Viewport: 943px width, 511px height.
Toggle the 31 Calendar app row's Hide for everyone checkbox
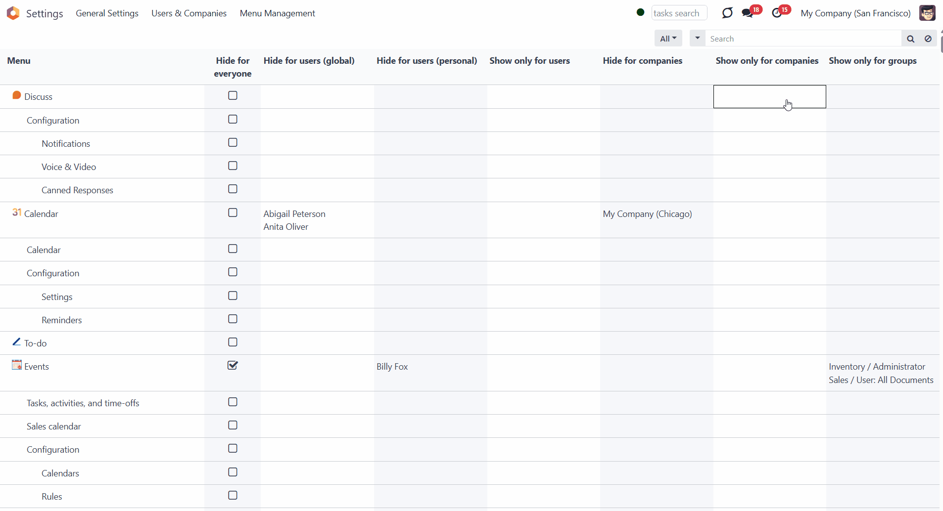[x=233, y=213]
